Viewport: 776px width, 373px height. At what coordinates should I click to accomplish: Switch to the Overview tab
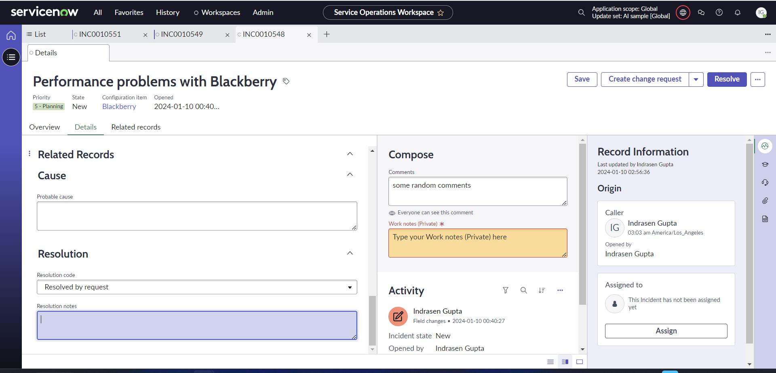point(44,127)
